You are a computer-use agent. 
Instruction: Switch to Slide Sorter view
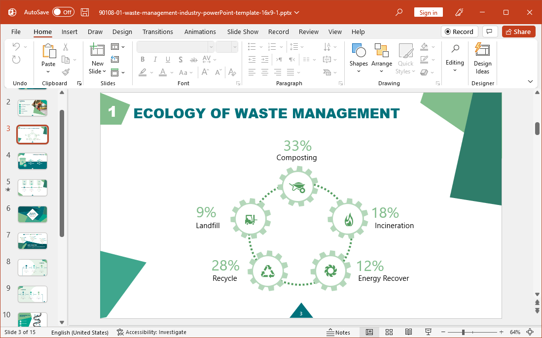pos(389,332)
